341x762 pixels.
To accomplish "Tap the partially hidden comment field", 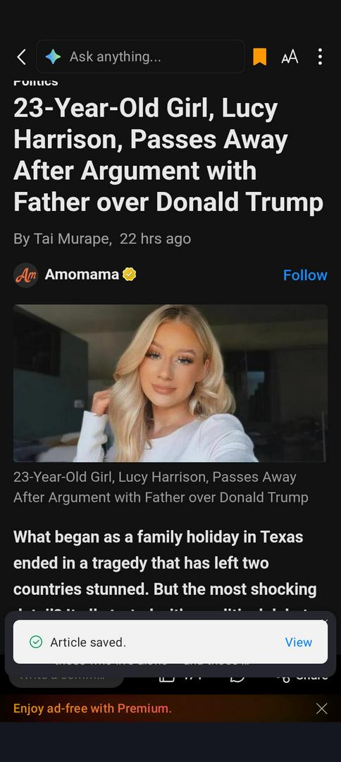I will pos(66,676).
